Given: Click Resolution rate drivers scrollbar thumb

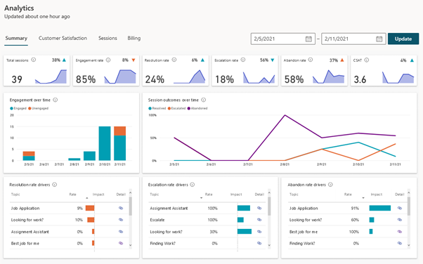Looking at the screenshot, I should [131, 206].
